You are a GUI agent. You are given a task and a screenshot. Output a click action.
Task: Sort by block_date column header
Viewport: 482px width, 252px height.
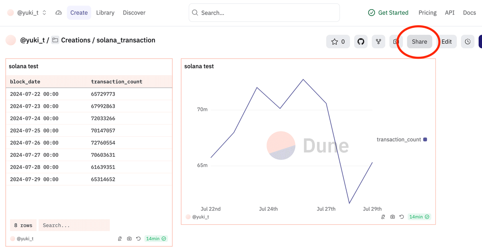tap(25, 82)
